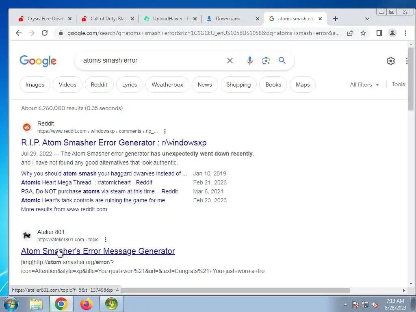Open the Windows Start button

click(11, 304)
